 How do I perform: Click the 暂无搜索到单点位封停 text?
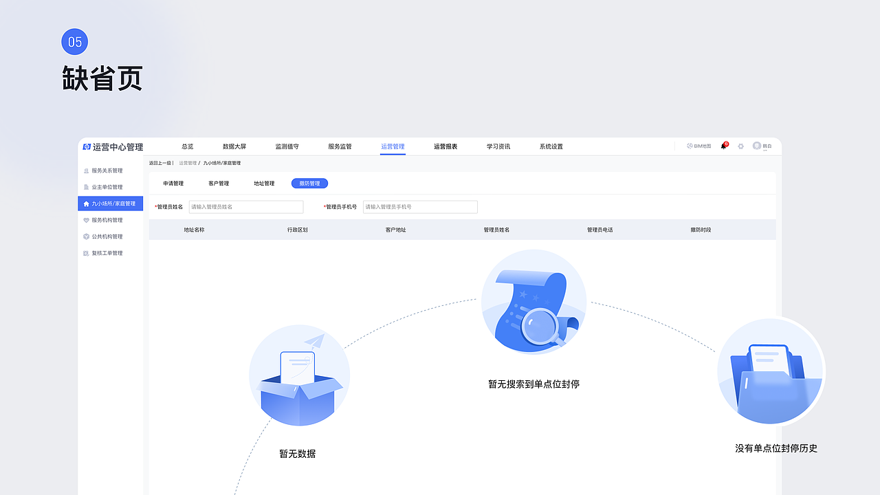(x=534, y=384)
